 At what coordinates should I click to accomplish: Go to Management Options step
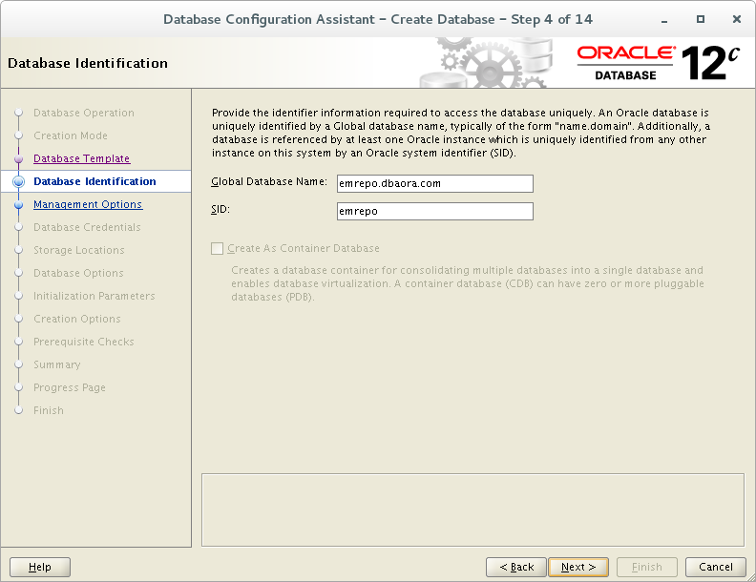pos(88,204)
